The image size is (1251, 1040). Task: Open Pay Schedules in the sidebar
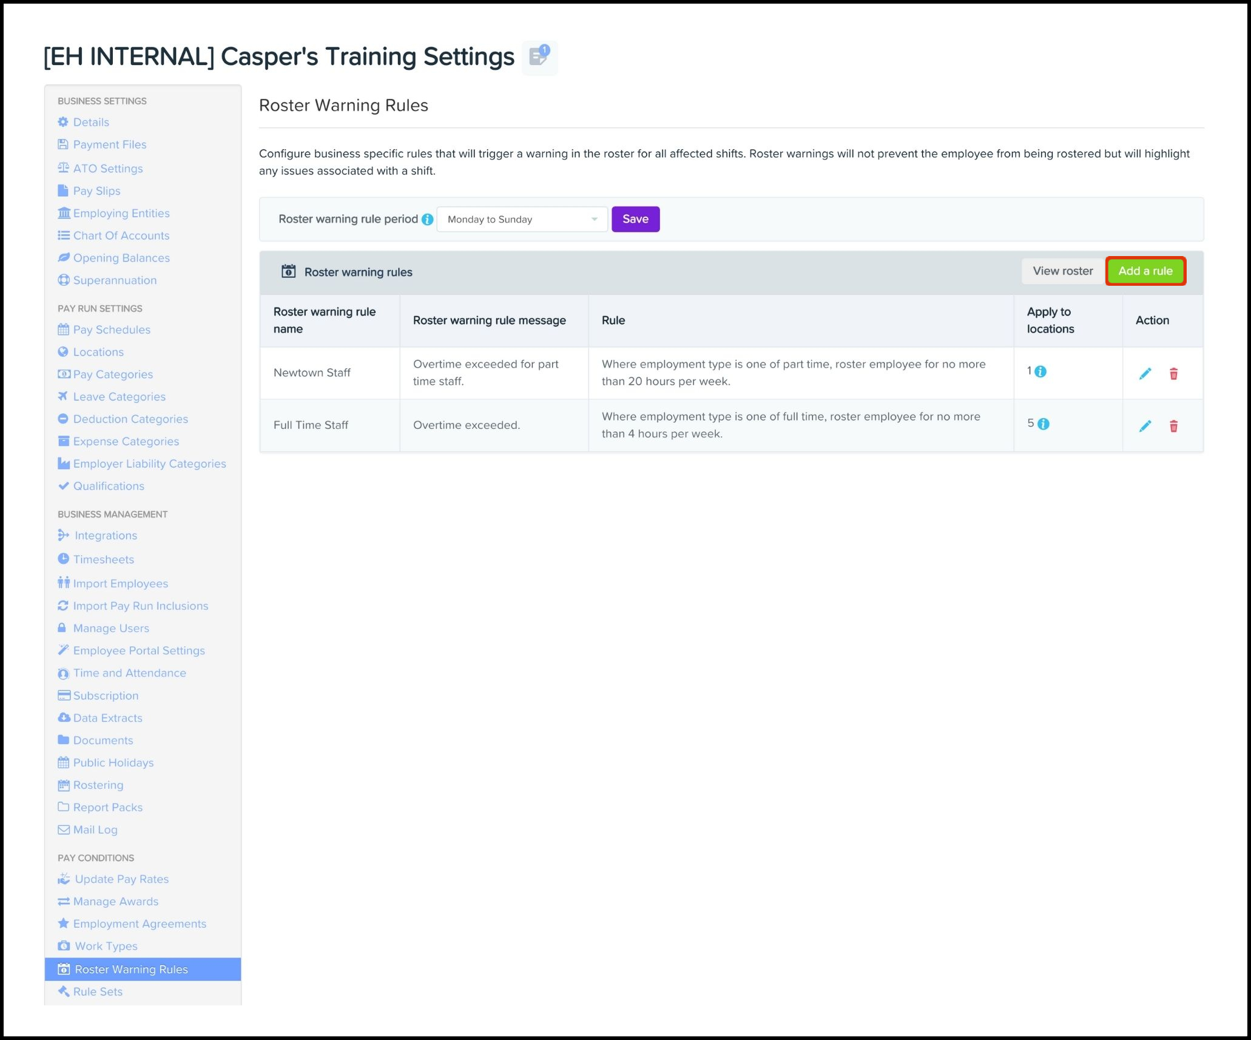click(x=112, y=329)
